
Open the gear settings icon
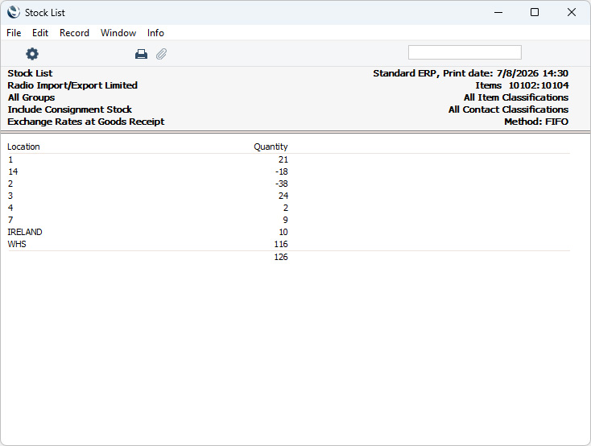(x=32, y=54)
